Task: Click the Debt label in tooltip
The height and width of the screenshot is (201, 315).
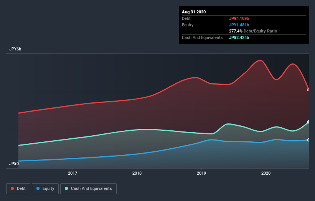Action: point(186,18)
